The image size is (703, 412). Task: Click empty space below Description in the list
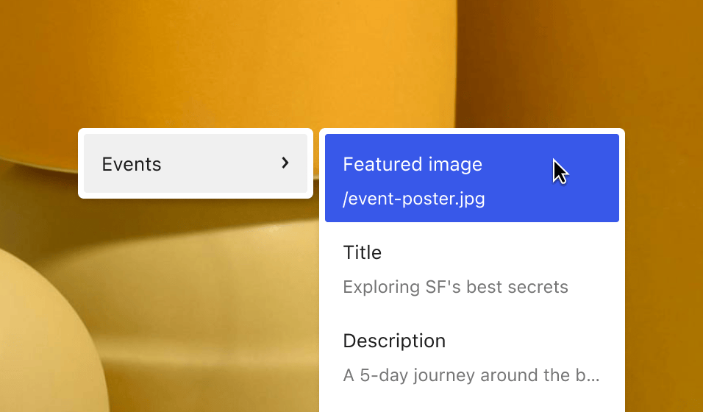[471, 401]
